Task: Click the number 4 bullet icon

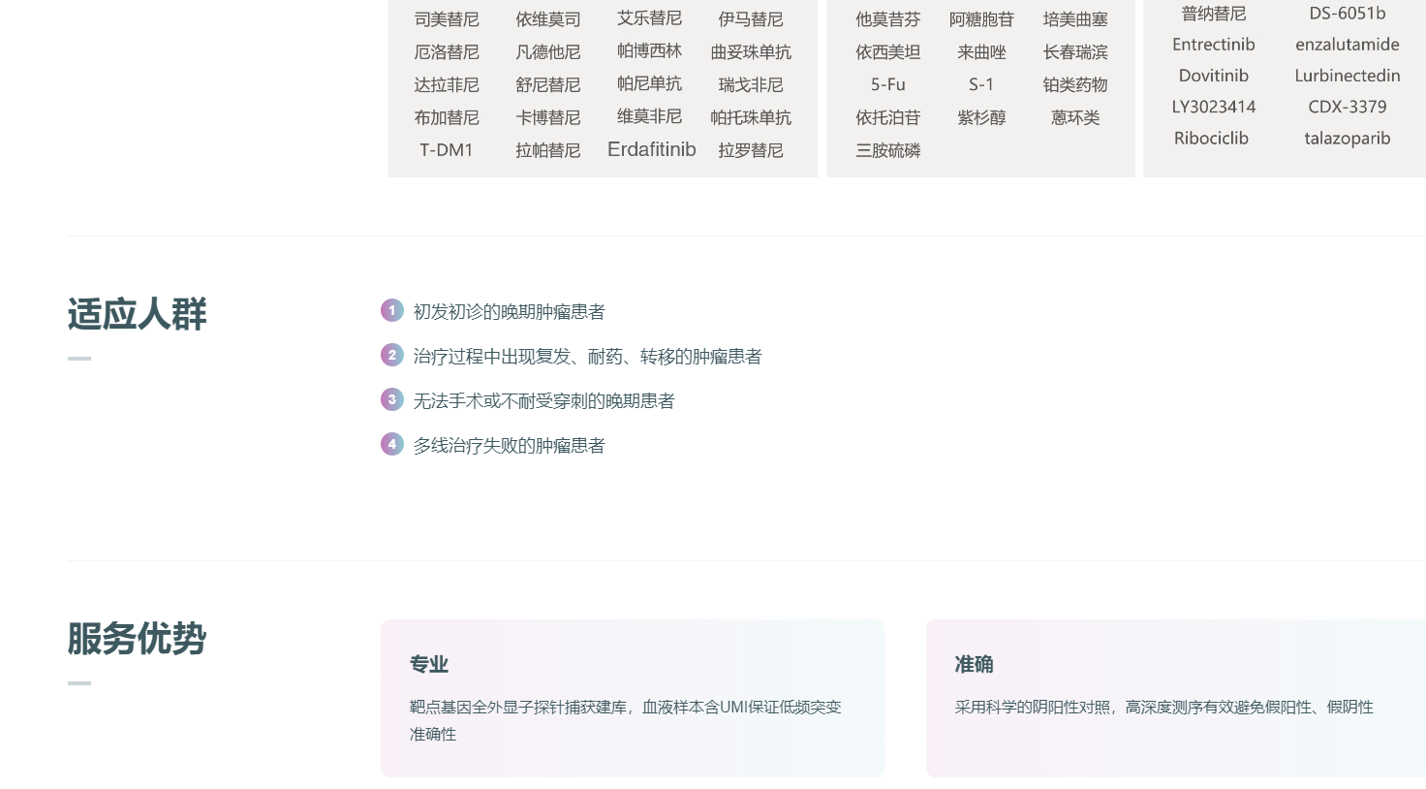Action: 391,444
